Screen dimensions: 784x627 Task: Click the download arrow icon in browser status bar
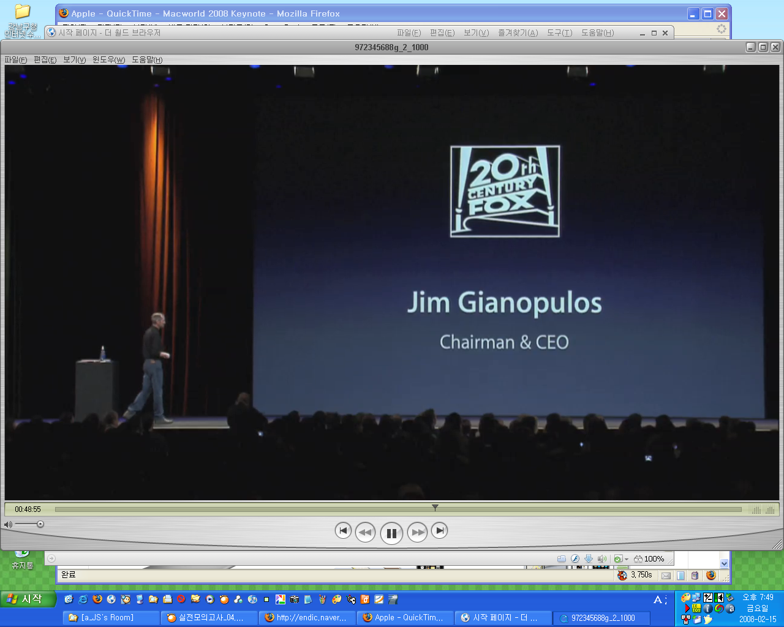click(589, 558)
